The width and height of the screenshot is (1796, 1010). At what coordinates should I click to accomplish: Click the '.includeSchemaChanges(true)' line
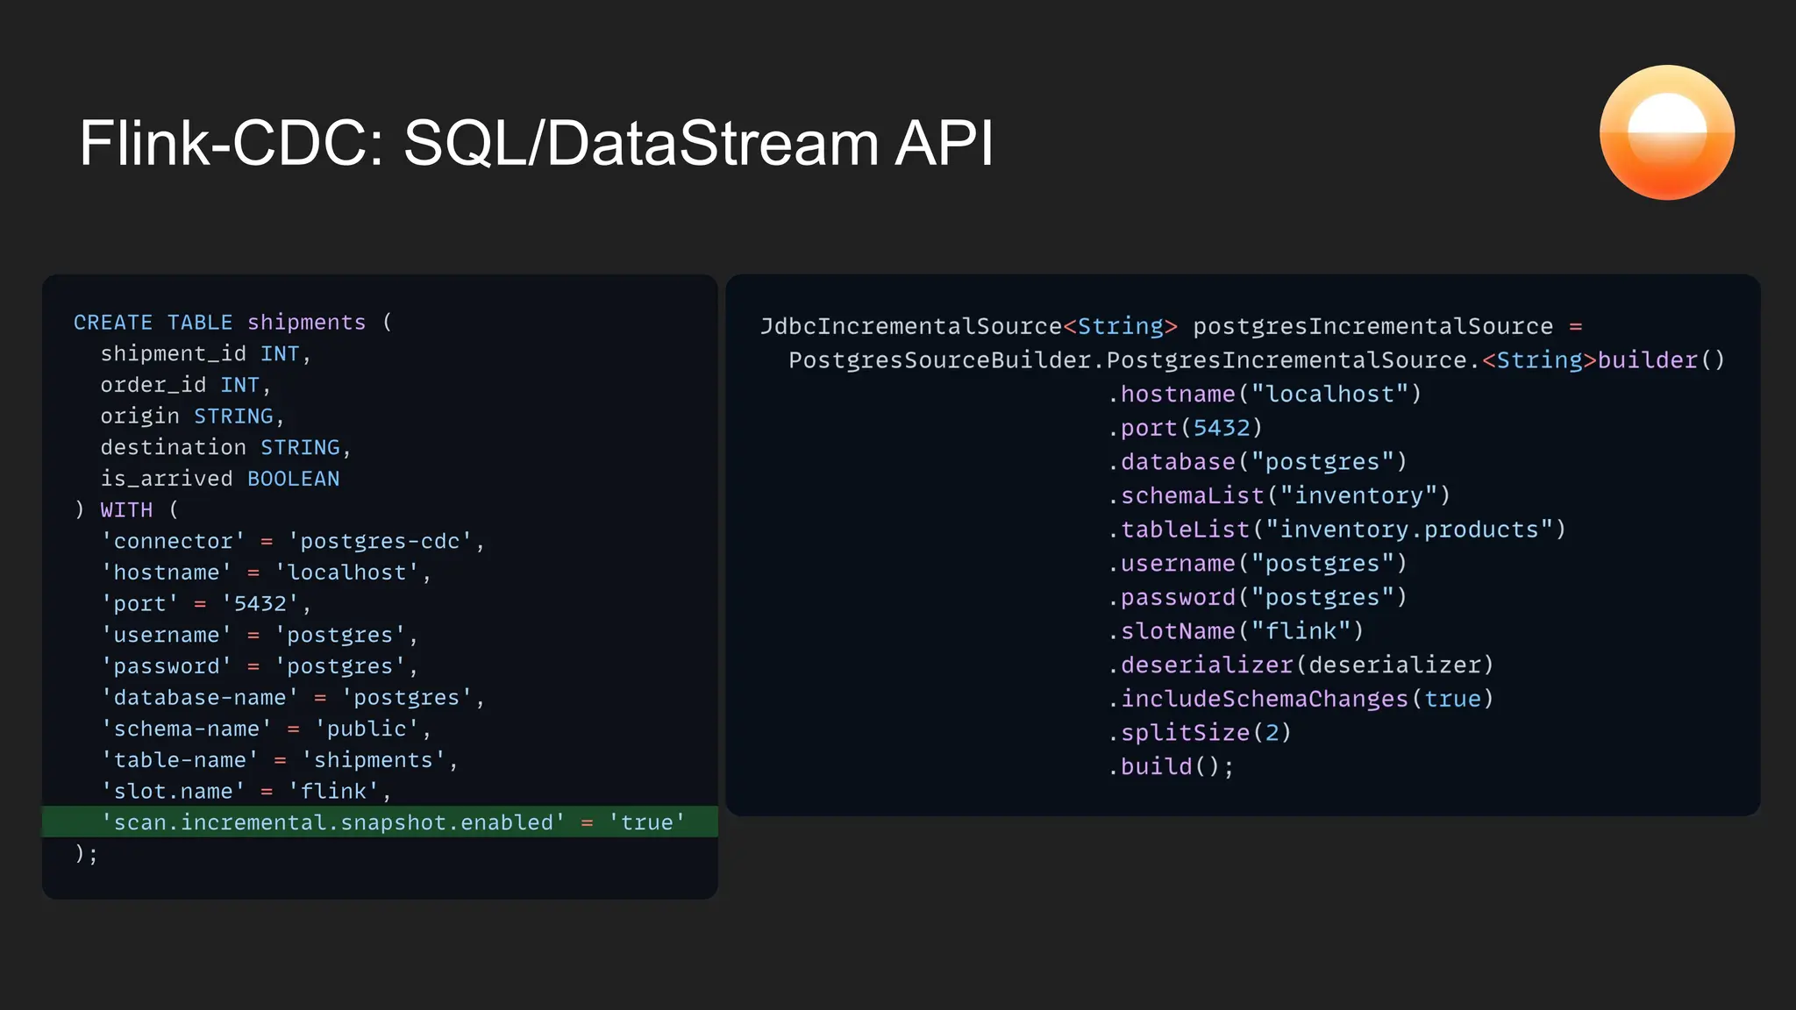click(1301, 700)
